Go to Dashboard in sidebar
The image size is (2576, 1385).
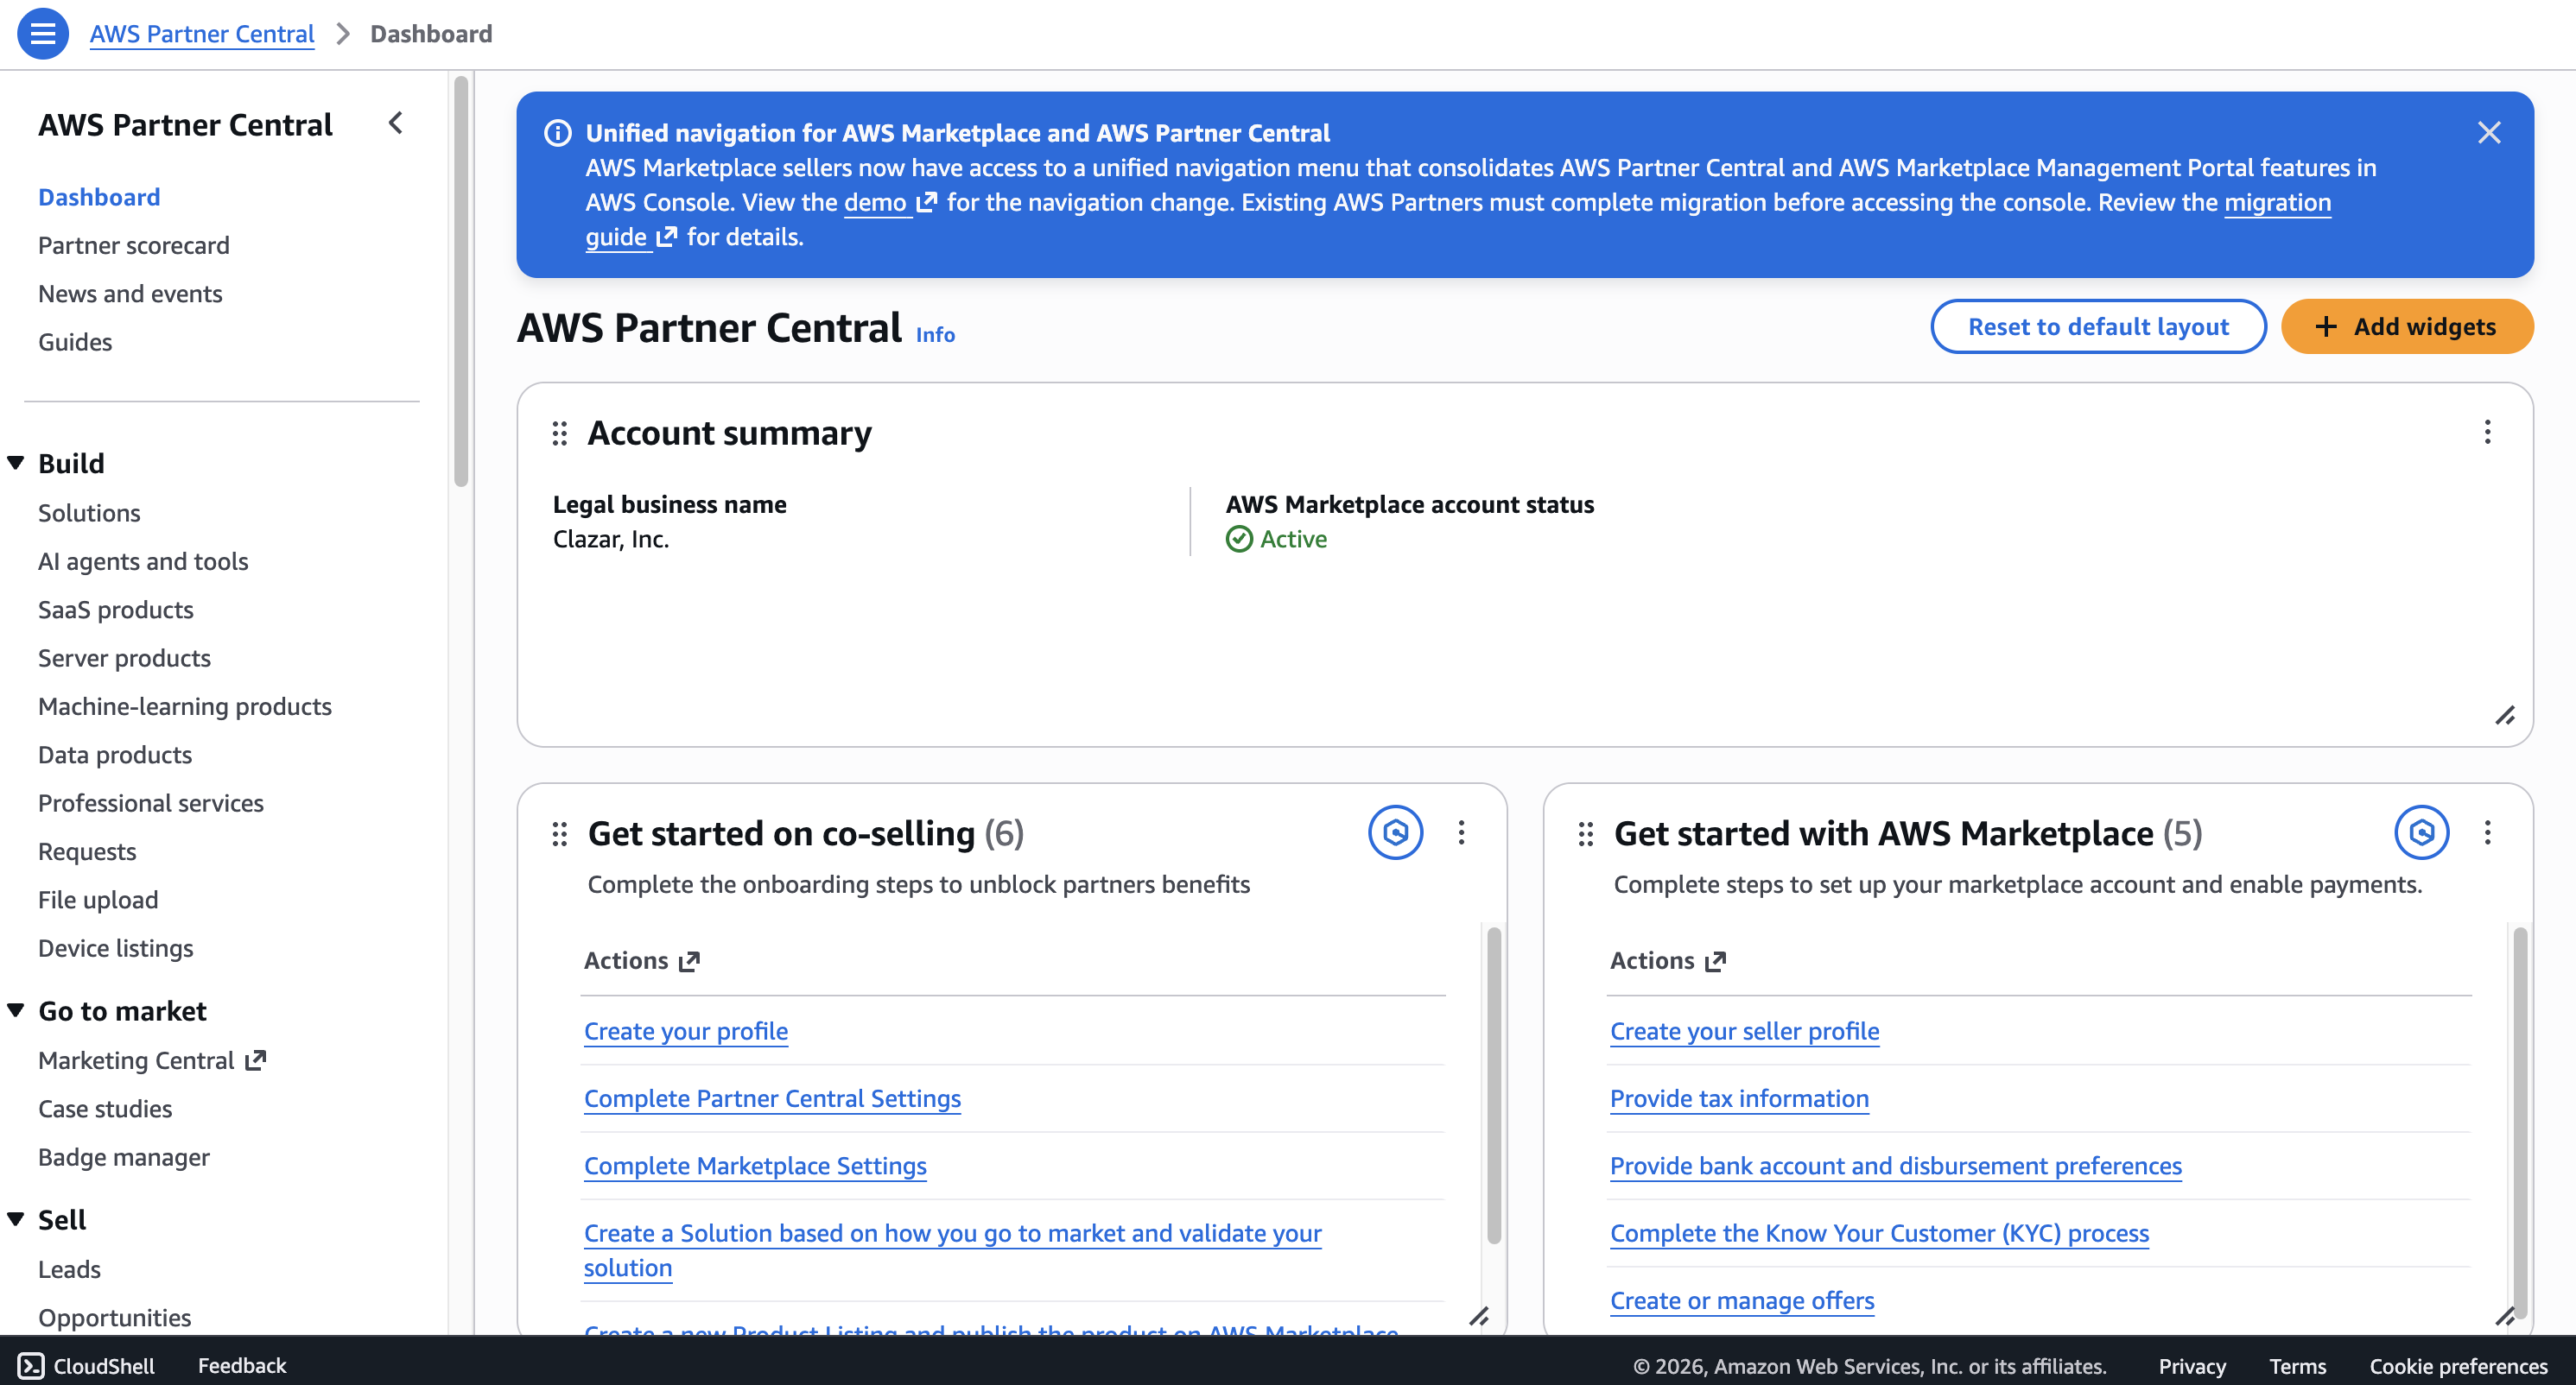pos(99,197)
